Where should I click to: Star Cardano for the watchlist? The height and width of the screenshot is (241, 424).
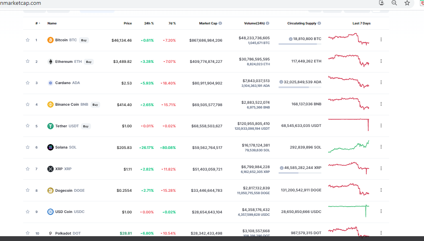(x=28, y=83)
